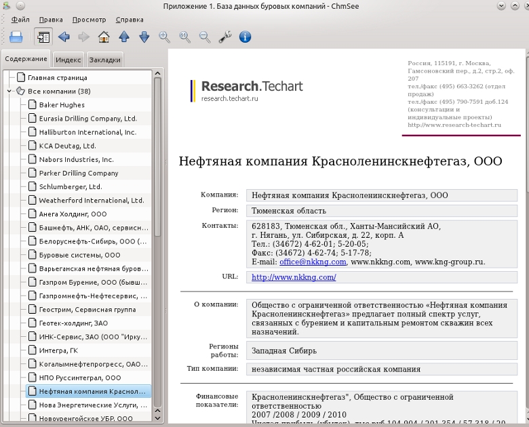529x427 pixels.
Task: Click document icon beside Интегра, ГК
Action: [33, 350]
